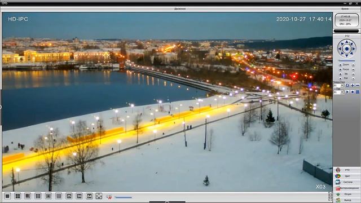Adjust the volume slider in bottom toolbar
361x203 pixels.
tap(123, 197)
